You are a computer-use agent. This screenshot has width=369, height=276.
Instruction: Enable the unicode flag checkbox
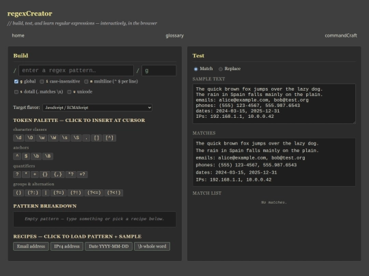[69, 92]
